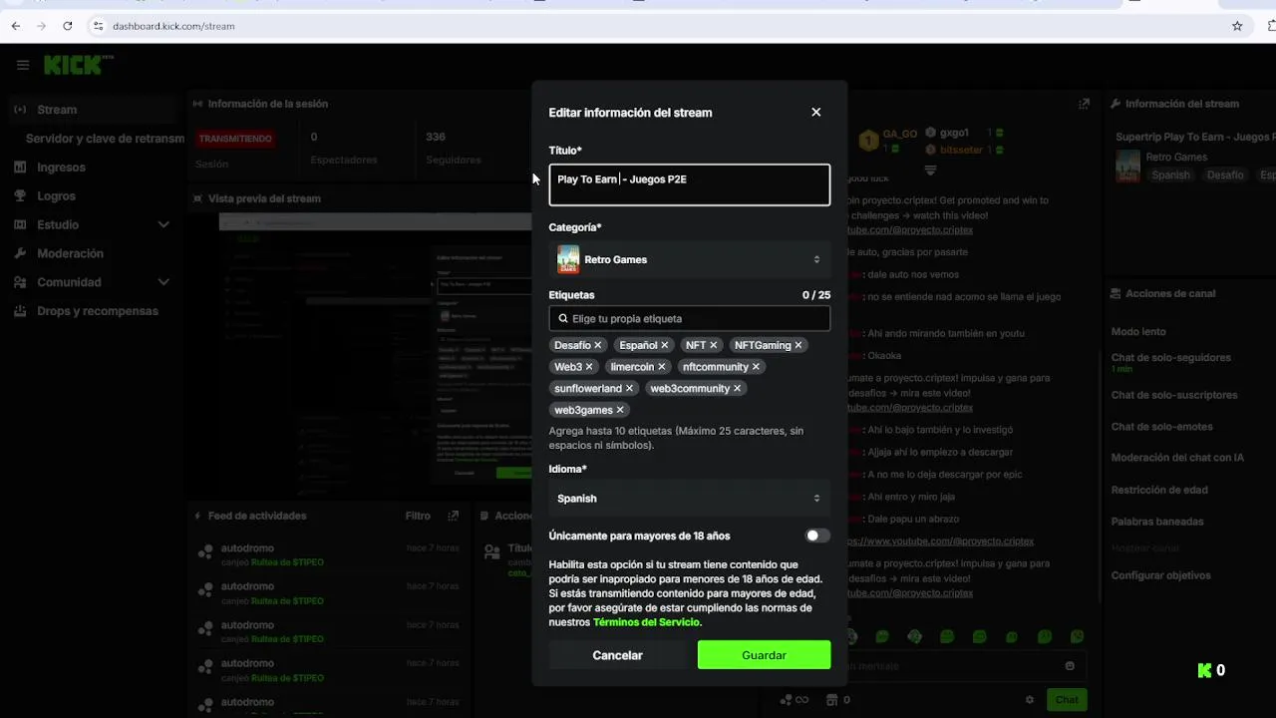Open emote picker in chat message box
This screenshot has width=1276, height=718.
coord(1070,666)
